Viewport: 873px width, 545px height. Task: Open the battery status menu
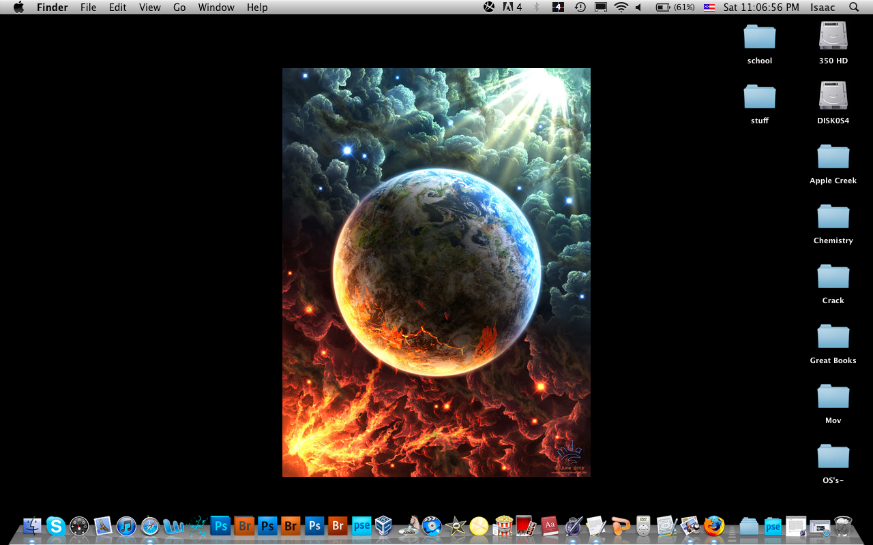coord(675,7)
